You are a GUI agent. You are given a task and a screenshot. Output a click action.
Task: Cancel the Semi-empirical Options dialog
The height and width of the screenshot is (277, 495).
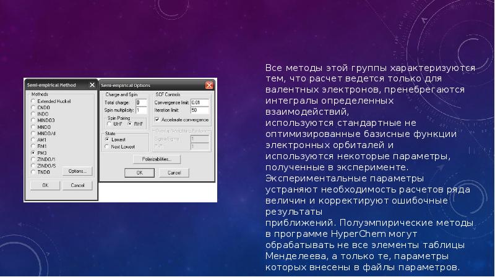click(174, 173)
